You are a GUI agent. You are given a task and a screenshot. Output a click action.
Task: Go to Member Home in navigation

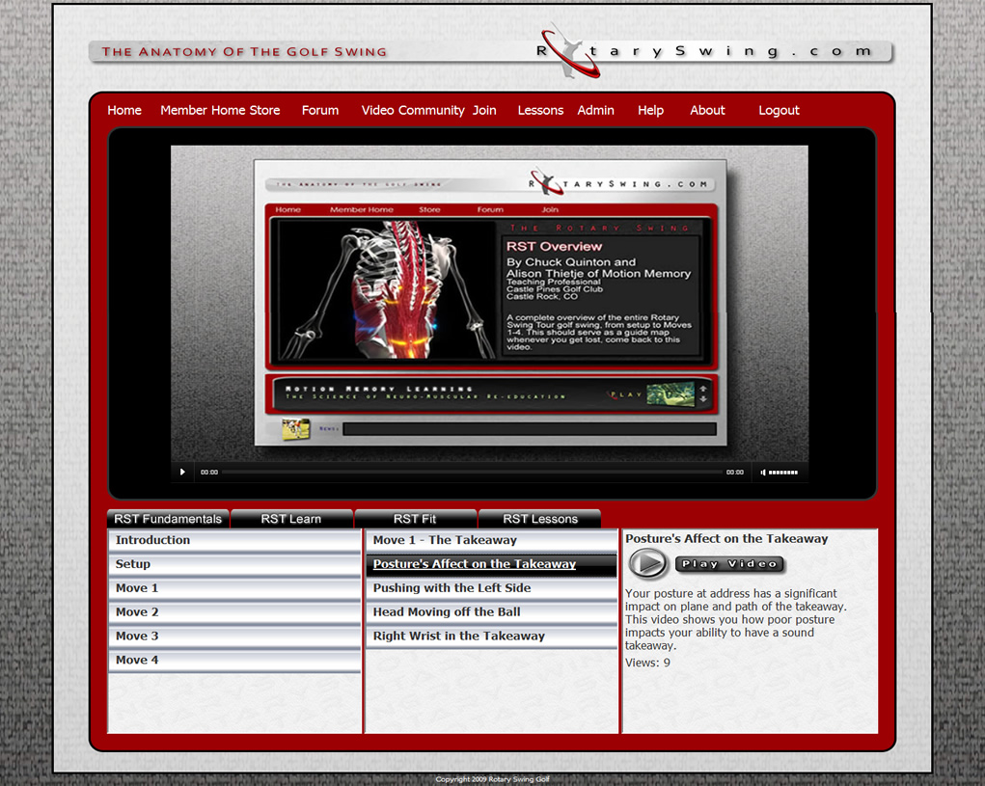(203, 111)
